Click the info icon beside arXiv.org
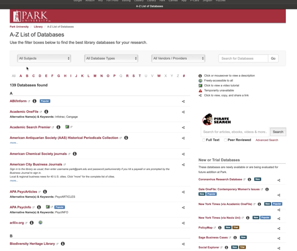 click(x=32, y=223)
